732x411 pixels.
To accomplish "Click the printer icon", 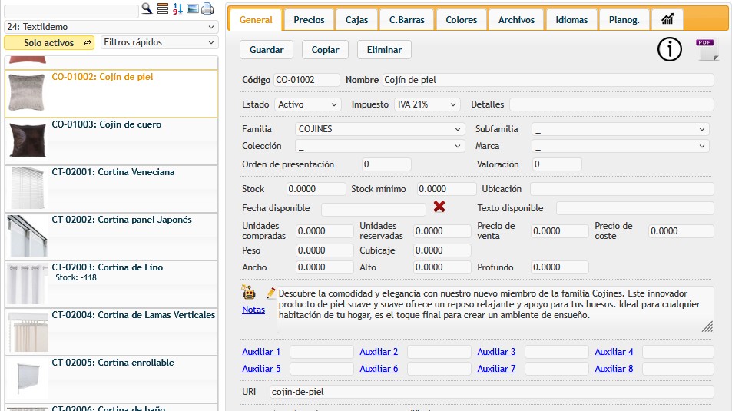I will click(207, 8).
